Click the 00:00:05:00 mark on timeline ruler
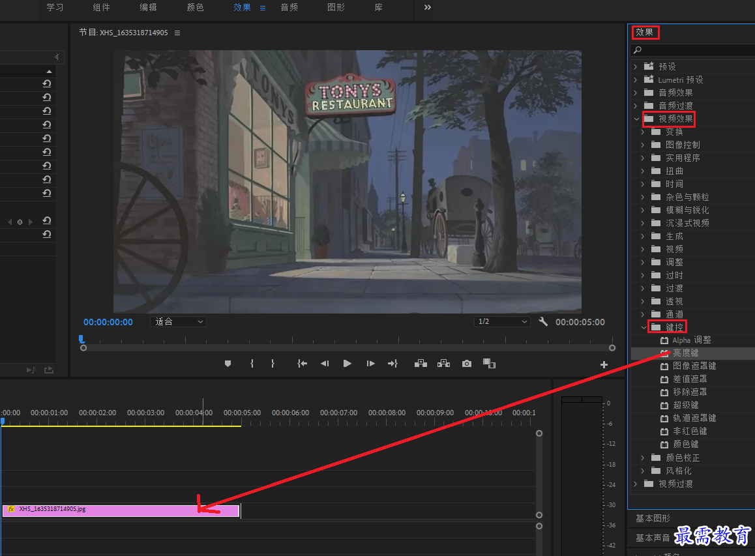 tap(242, 413)
